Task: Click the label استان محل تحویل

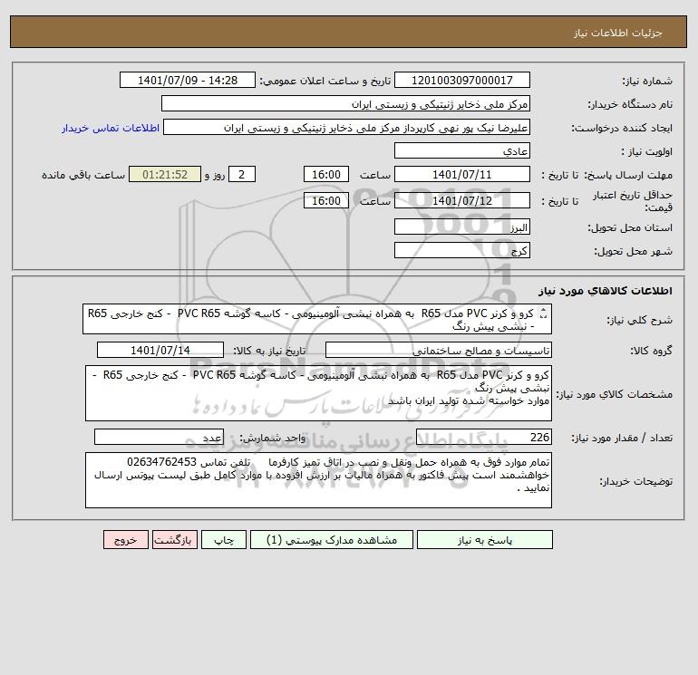Action: tap(630, 227)
